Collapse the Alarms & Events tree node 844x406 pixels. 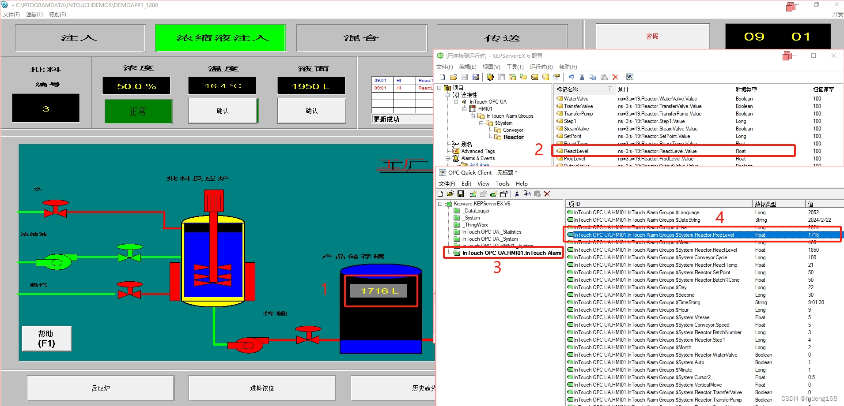pos(448,158)
